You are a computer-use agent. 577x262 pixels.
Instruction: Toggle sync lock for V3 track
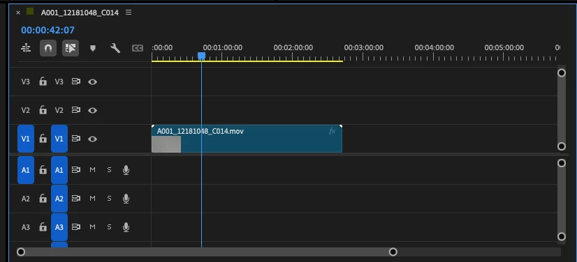76,82
